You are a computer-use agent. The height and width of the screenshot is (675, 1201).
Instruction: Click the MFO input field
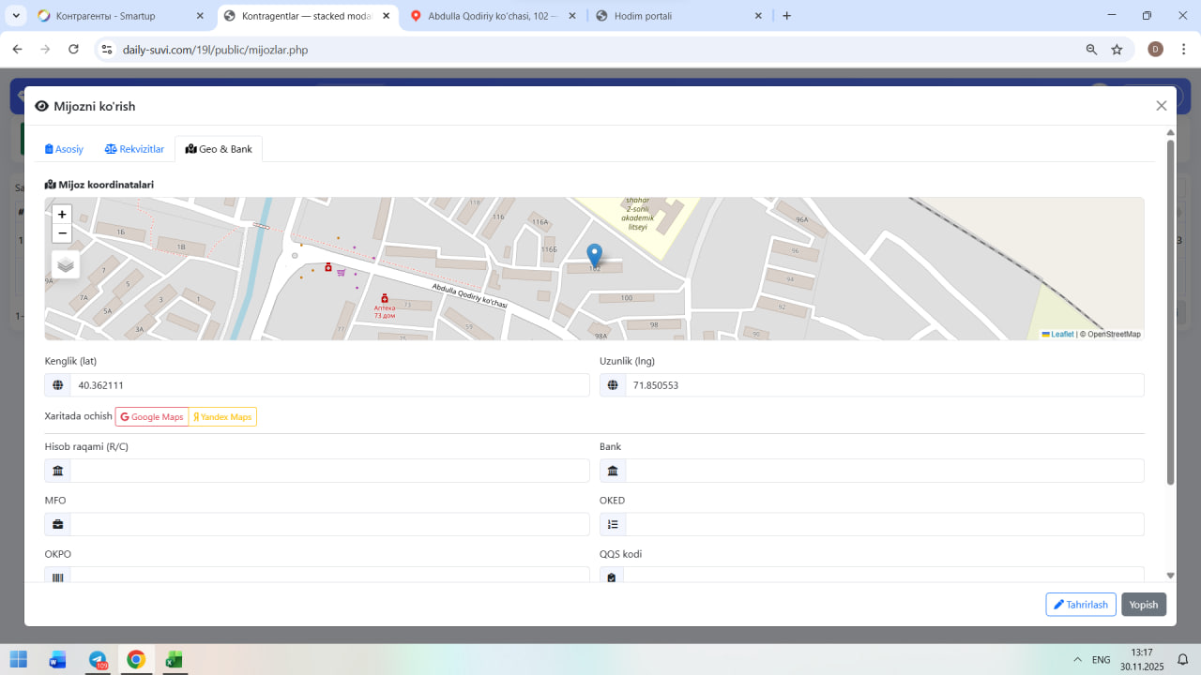[x=328, y=524]
